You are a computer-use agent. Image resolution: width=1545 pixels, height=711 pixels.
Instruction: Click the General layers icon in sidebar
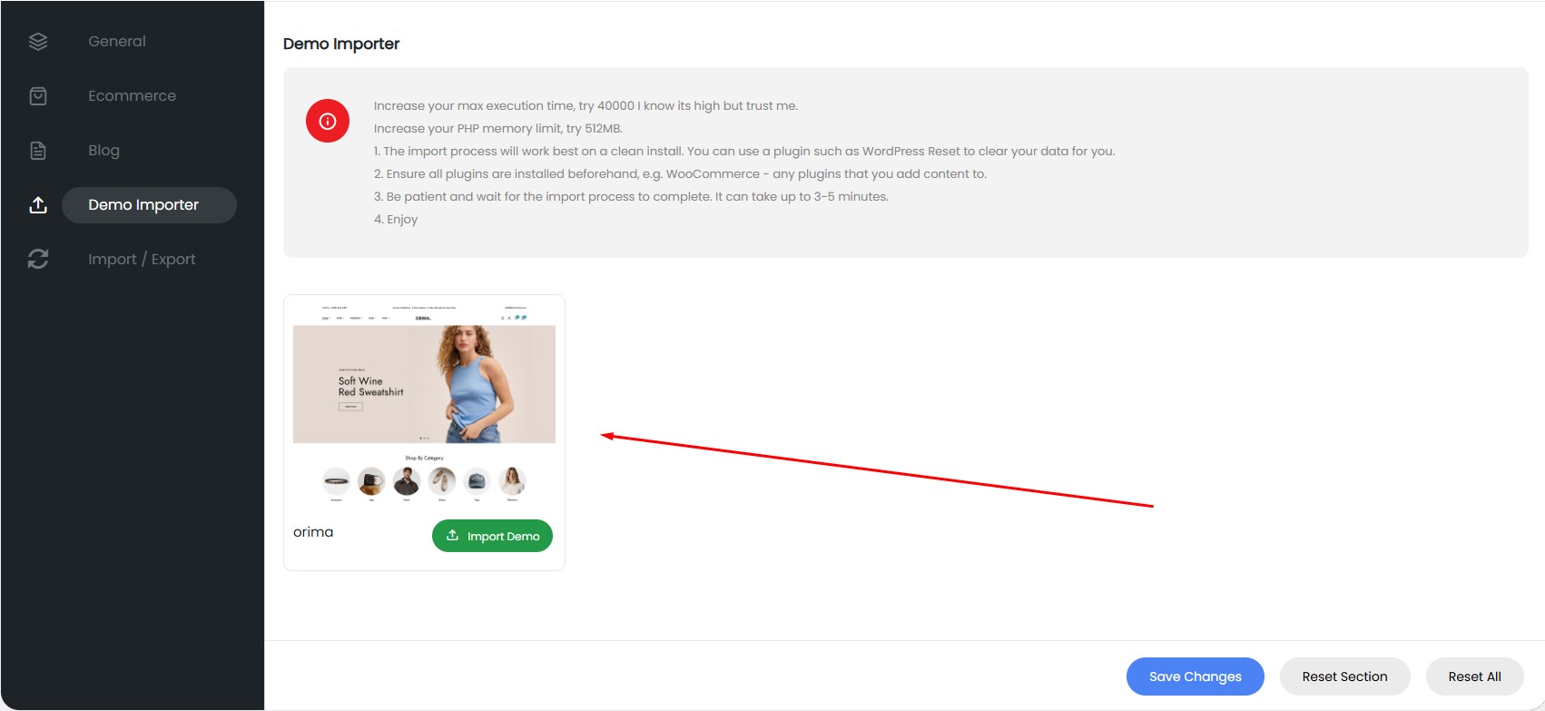38,42
